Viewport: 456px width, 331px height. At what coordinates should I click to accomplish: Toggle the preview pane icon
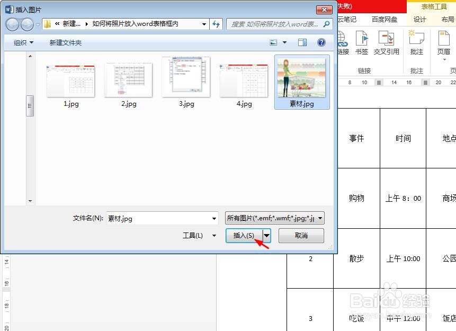[302, 42]
